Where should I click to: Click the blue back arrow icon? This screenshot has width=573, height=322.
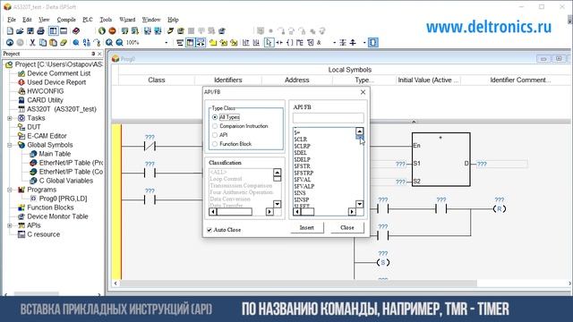(x=10, y=43)
